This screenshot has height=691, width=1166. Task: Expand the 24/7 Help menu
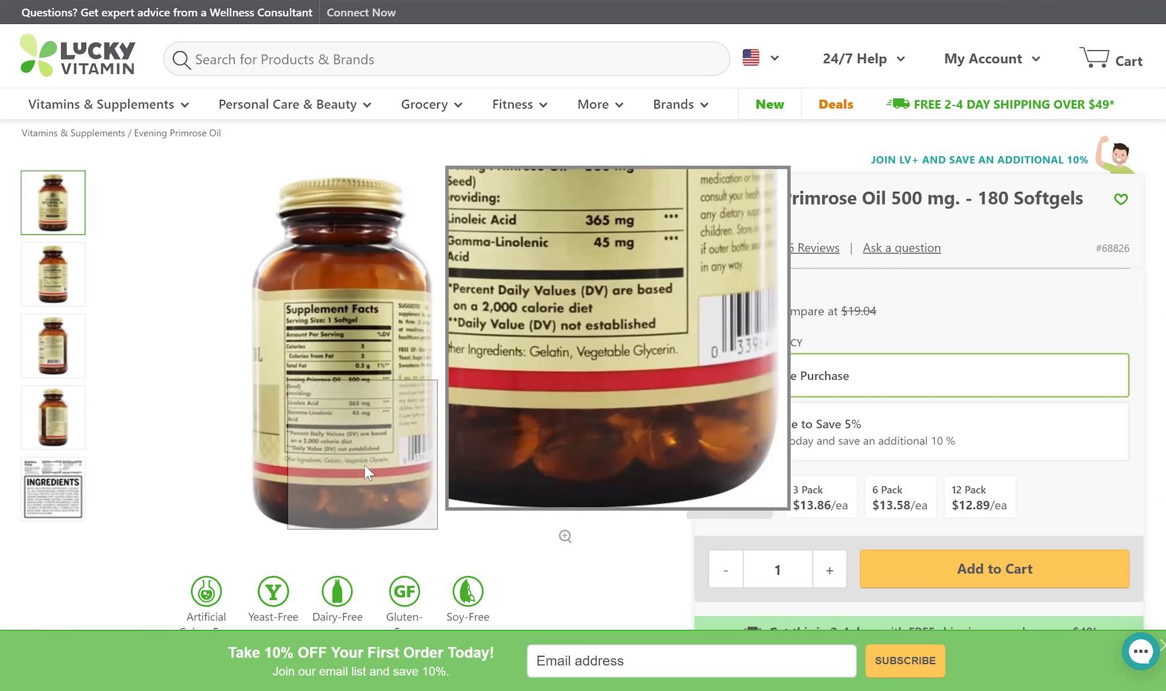863,59
